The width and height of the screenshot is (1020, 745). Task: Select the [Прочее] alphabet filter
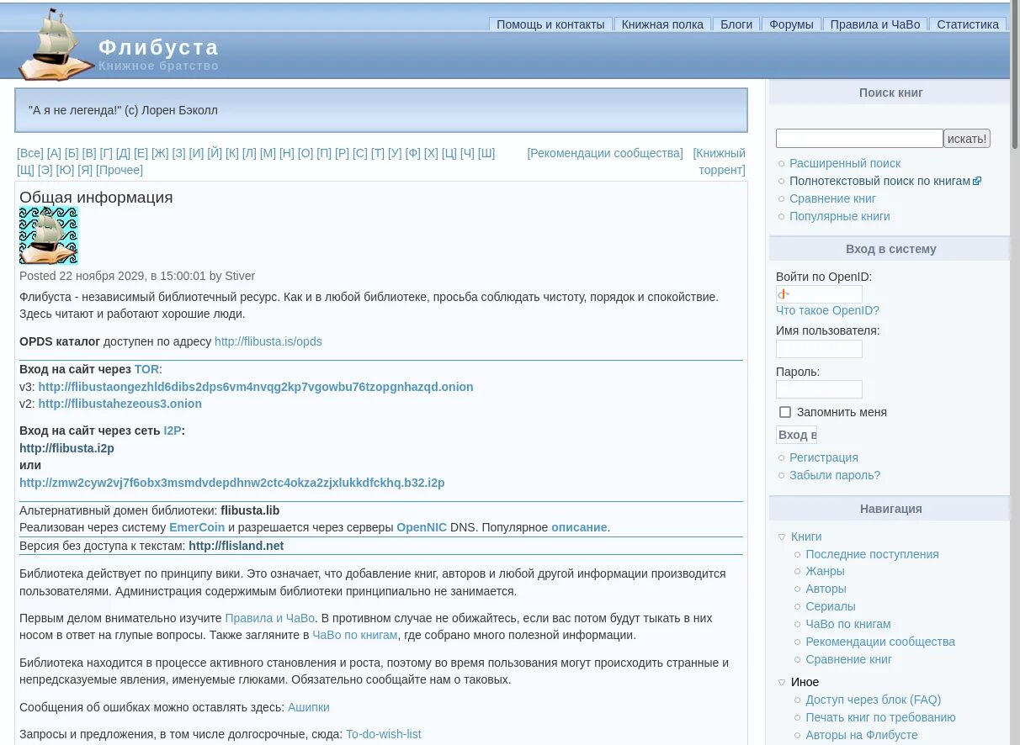pyautogui.click(x=120, y=170)
